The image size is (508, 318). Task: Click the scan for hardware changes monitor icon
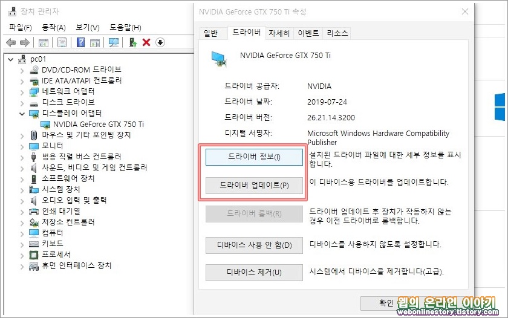click(114, 42)
